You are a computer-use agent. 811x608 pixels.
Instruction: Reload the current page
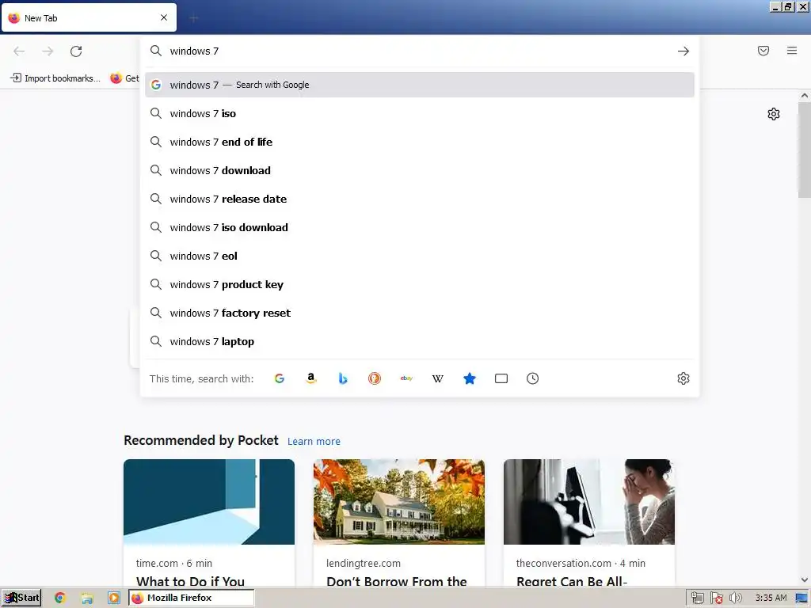click(x=76, y=51)
